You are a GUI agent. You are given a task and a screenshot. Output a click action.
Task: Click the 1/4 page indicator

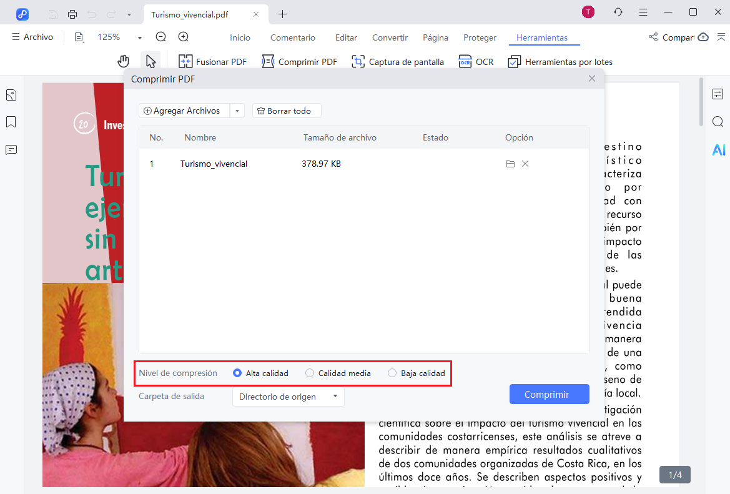(675, 475)
